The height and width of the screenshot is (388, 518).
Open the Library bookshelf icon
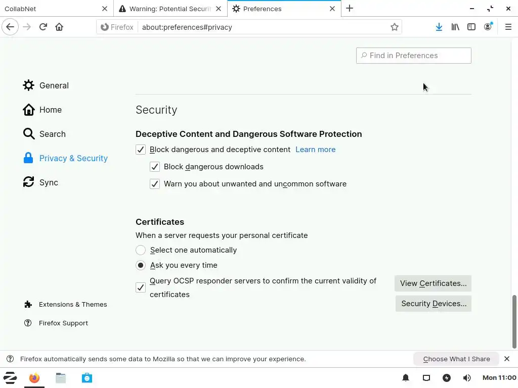coord(455,27)
